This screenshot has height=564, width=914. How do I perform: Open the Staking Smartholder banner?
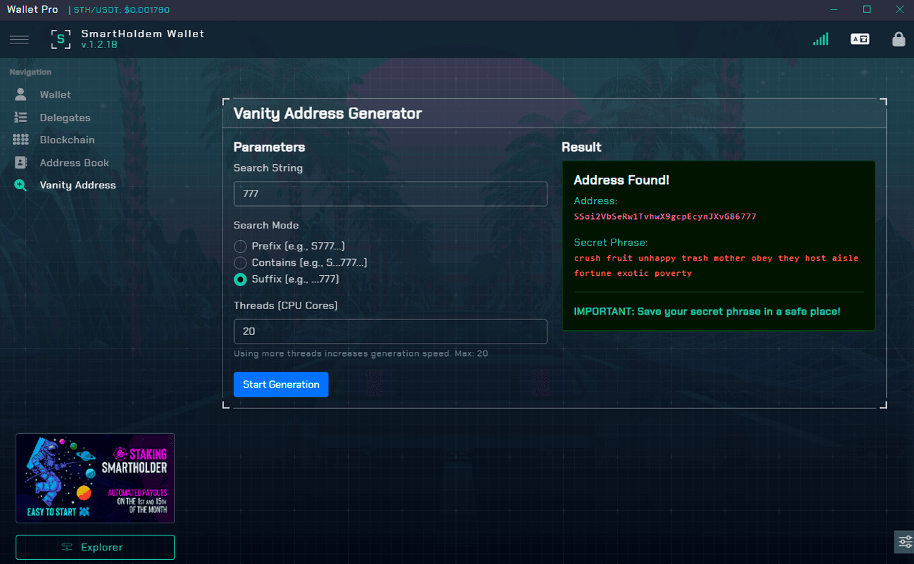pyautogui.click(x=95, y=479)
